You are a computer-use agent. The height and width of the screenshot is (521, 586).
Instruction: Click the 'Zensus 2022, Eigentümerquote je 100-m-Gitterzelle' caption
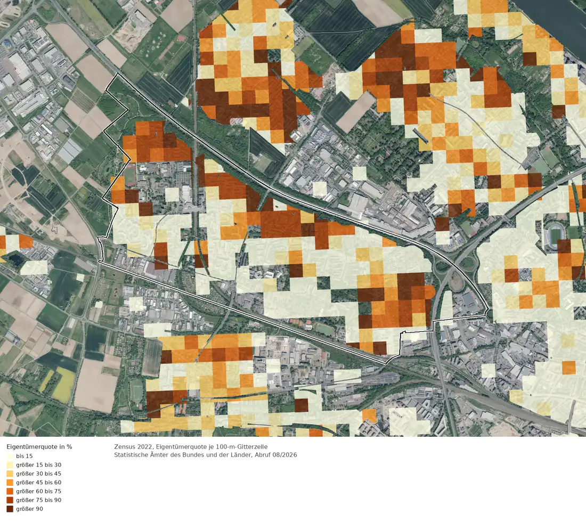[x=191, y=446]
